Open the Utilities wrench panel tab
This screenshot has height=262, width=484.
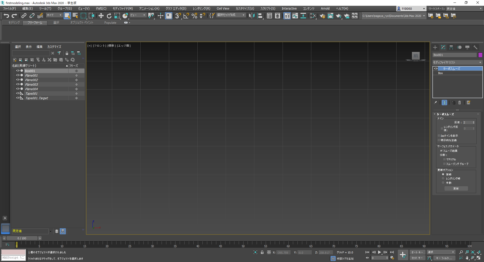click(475, 47)
